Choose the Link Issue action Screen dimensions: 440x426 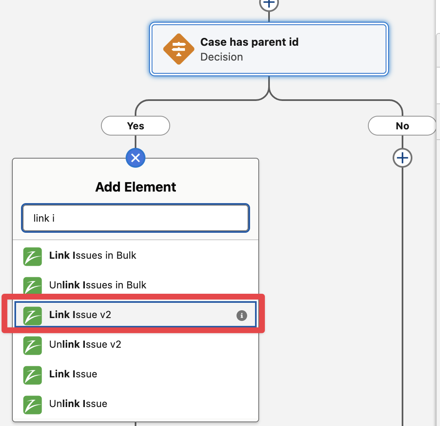[x=73, y=374]
